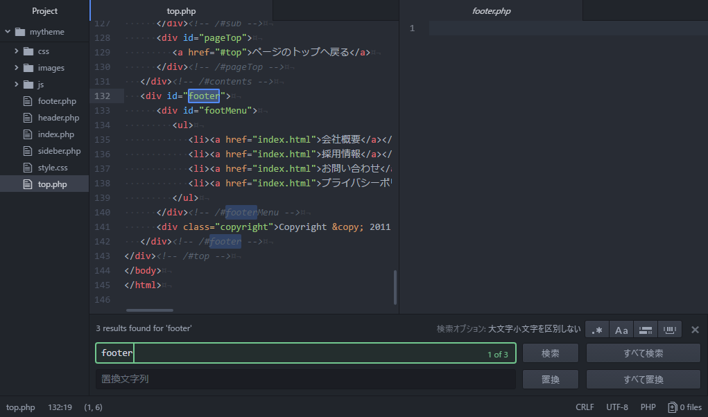Select the top.php editor tab
The height and width of the screenshot is (417, 708).
tap(182, 10)
